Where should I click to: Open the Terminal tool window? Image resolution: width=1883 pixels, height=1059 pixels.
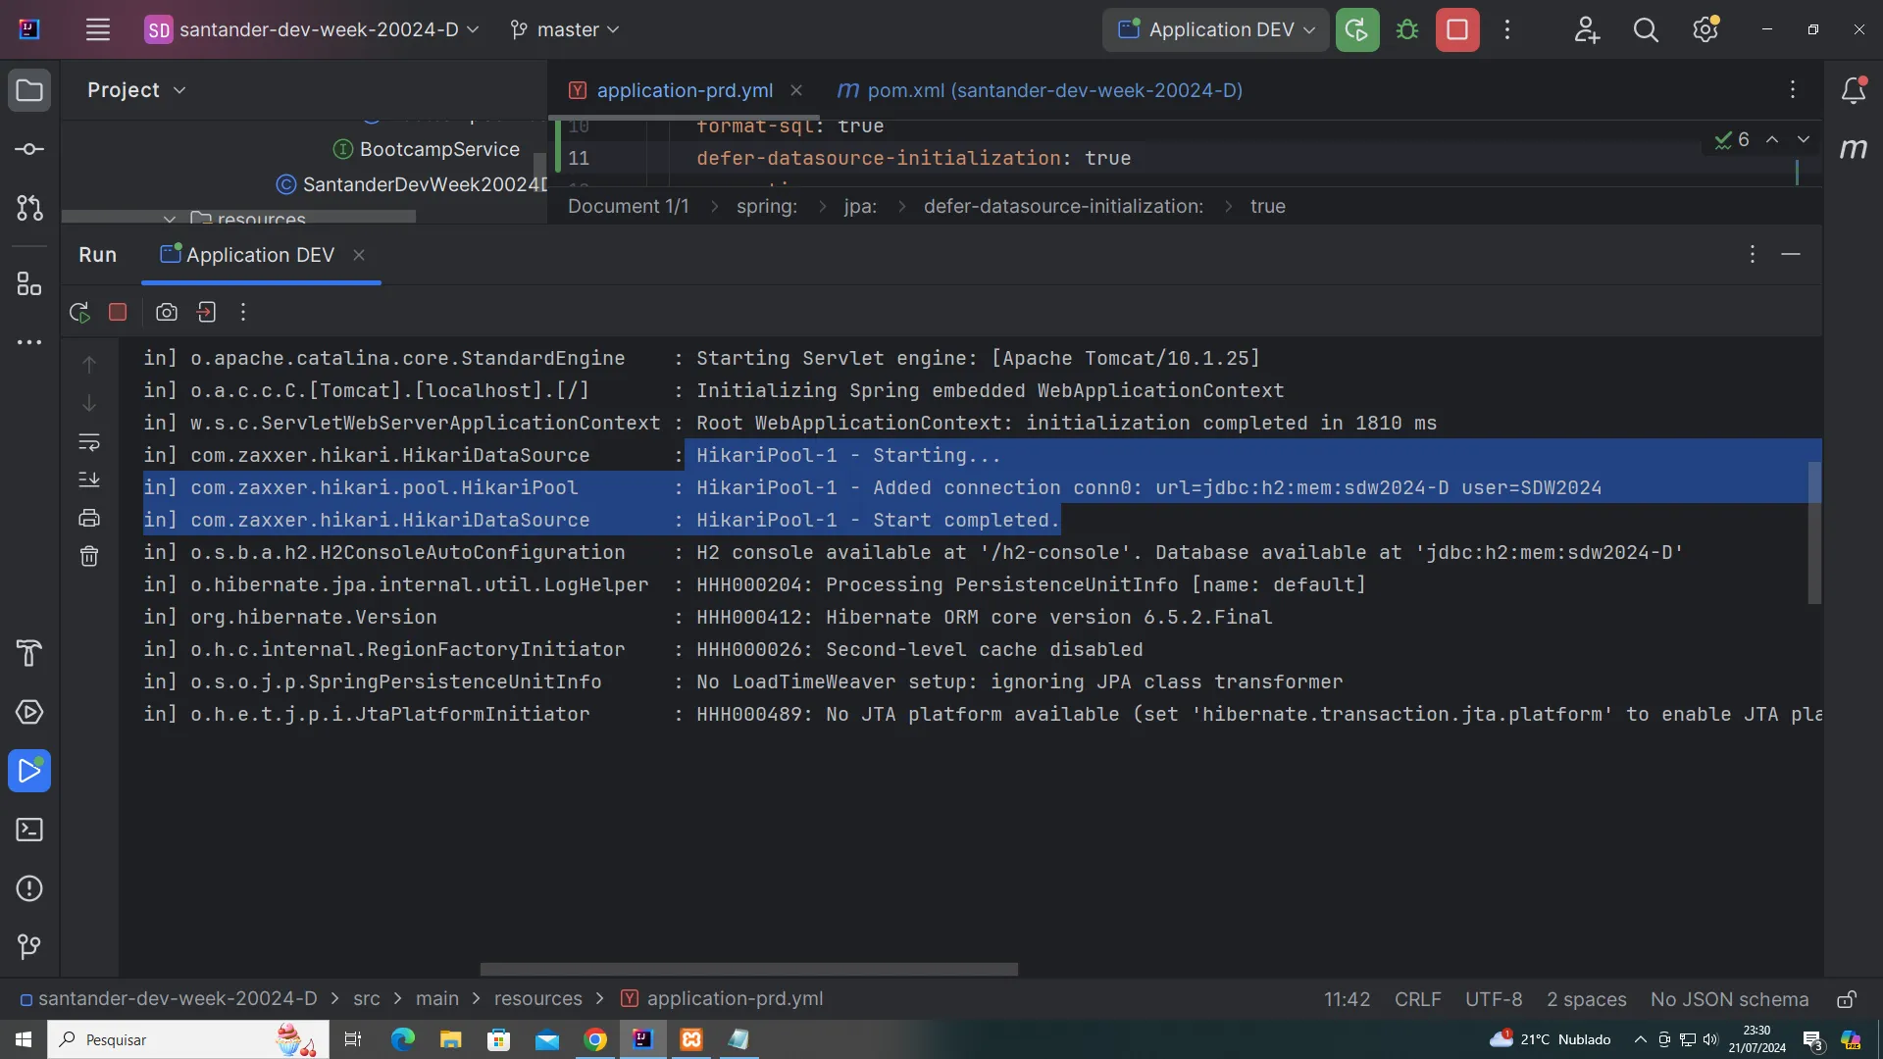29,830
